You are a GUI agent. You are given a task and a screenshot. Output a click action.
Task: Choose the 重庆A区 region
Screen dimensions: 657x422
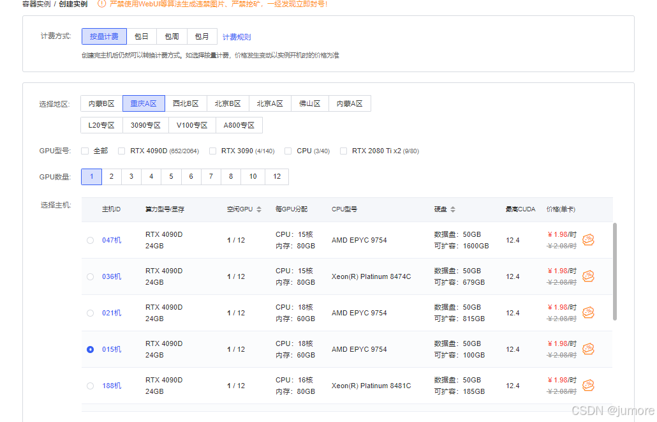(x=144, y=103)
